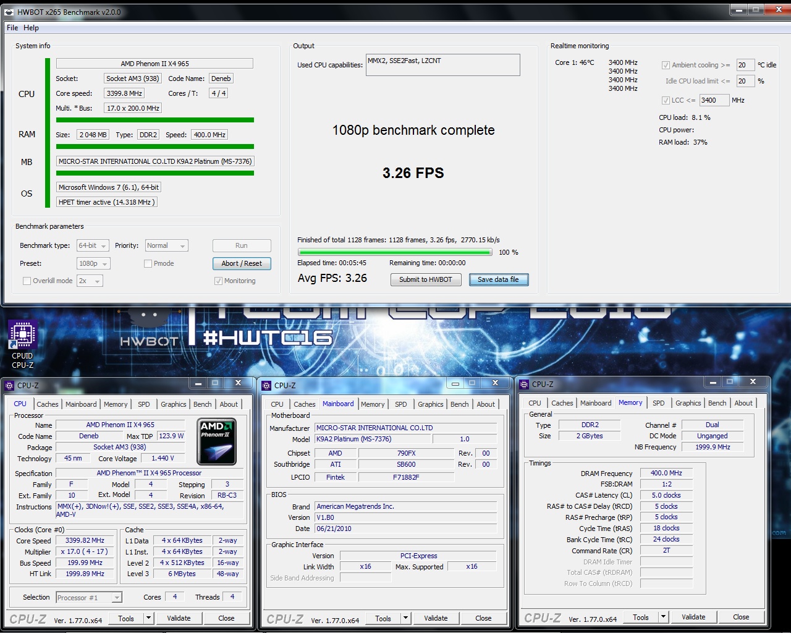Click the DRAM Frequency 400.0 MHz value

(x=666, y=473)
